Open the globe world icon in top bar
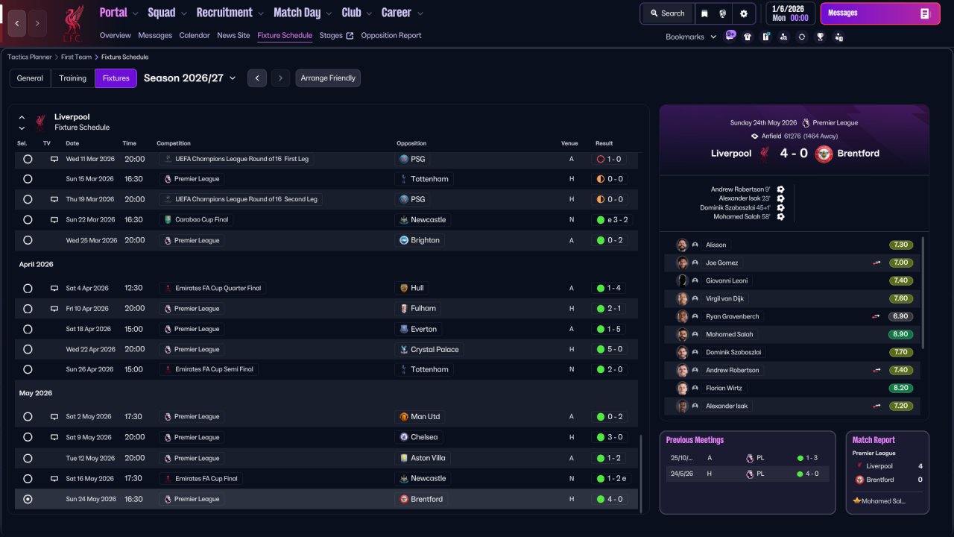The image size is (954, 537). pyautogui.click(x=723, y=13)
